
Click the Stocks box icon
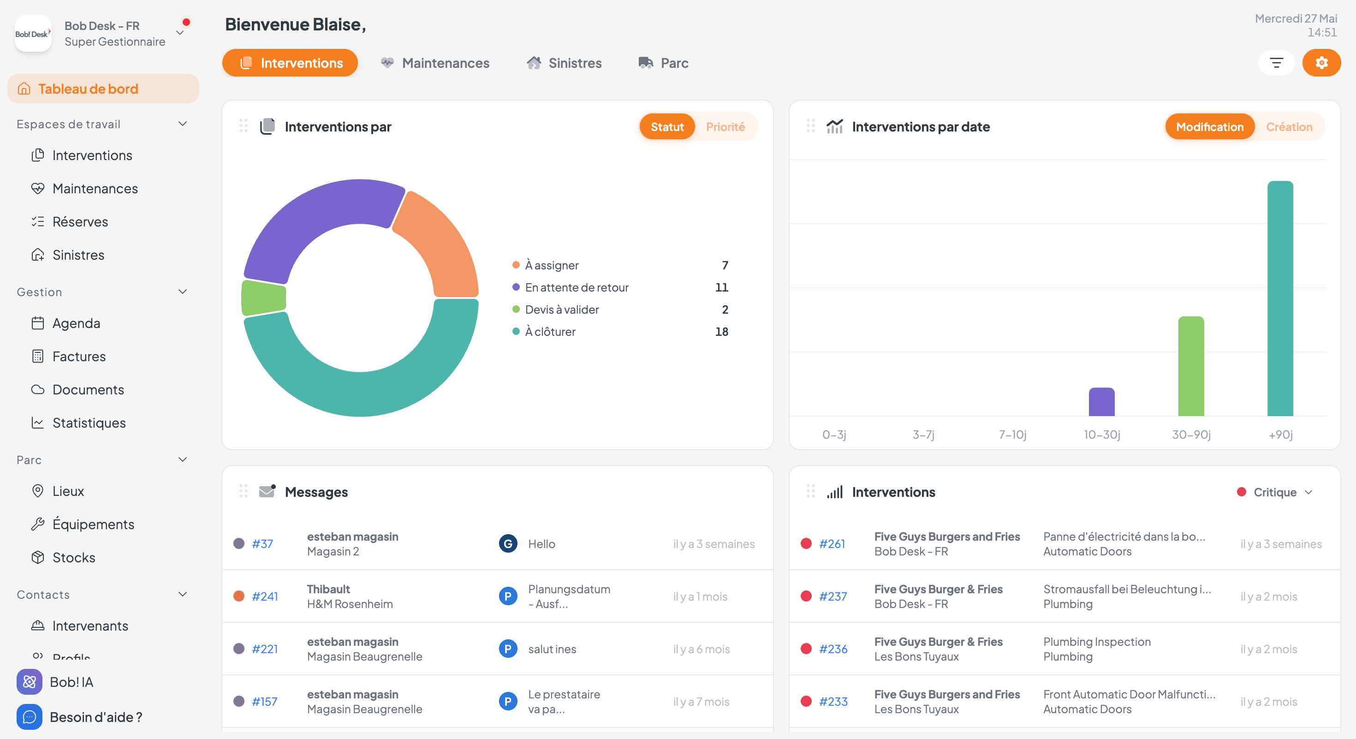[38, 557]
